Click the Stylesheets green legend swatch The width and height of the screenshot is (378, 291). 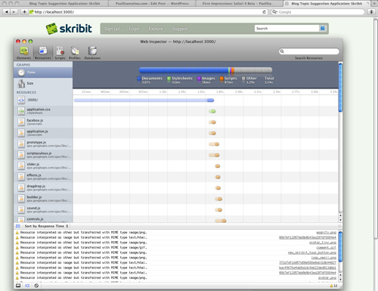[169, 79]
